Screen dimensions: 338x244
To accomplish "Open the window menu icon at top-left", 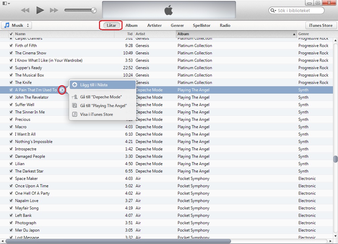I will 6,3.
